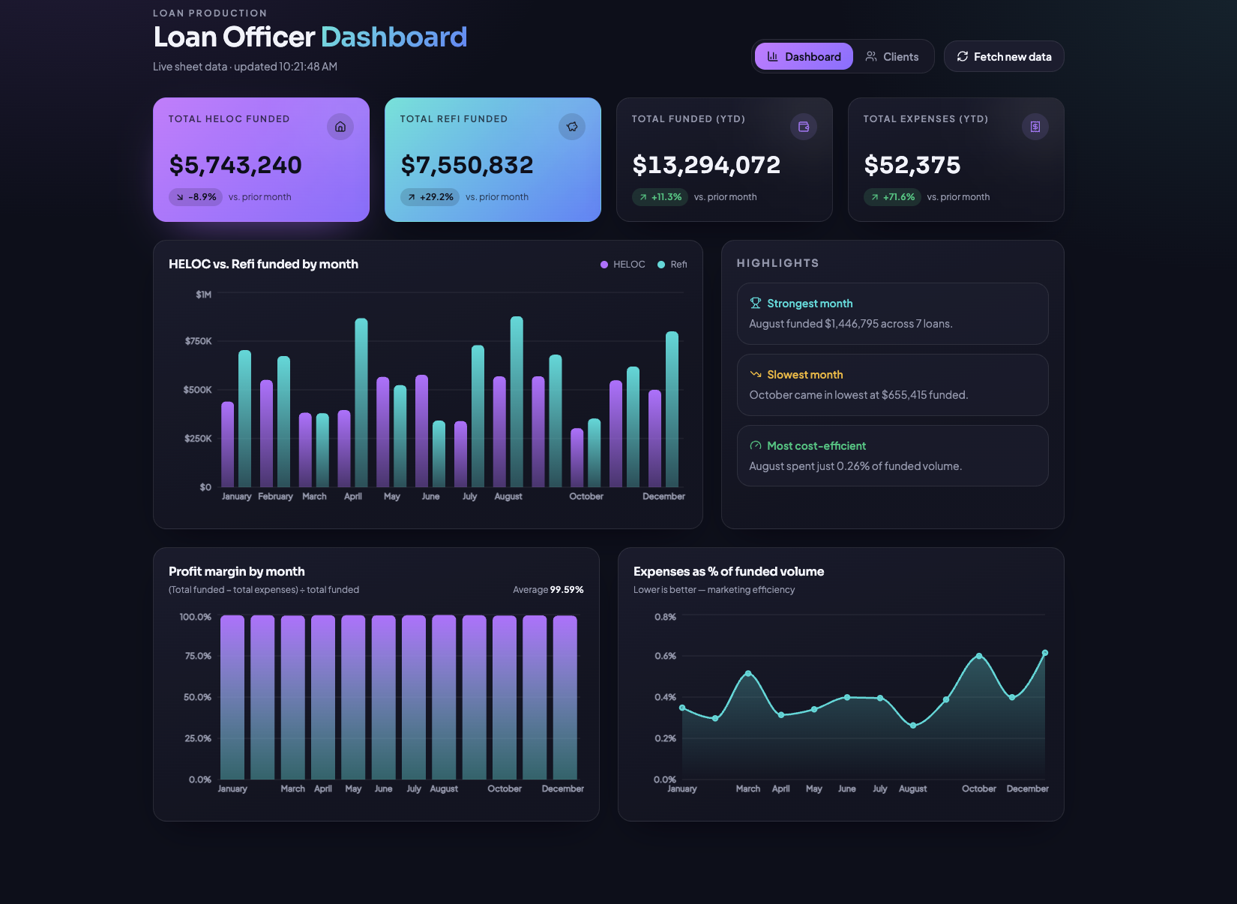Click the October label under funded chart
The image size is (1237, 904).
pyautogui.click(x=586, y=496)
